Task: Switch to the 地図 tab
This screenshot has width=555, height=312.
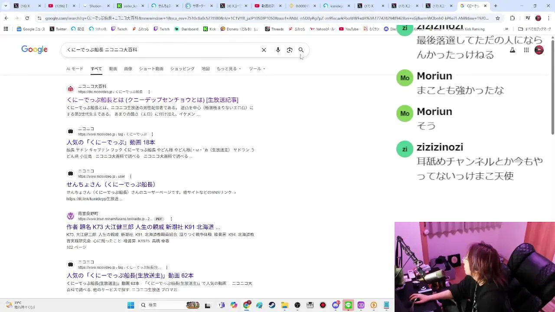Action: [206, 68]
